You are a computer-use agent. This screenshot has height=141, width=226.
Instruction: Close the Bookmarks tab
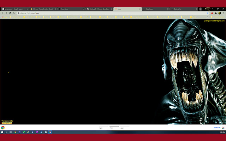(196, 9)
